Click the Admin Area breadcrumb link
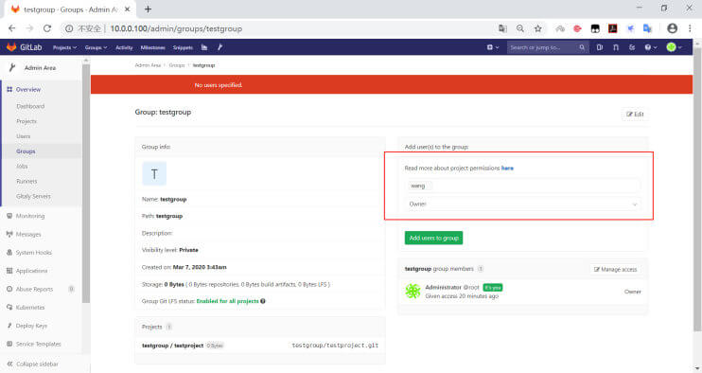 pos(148,65)
